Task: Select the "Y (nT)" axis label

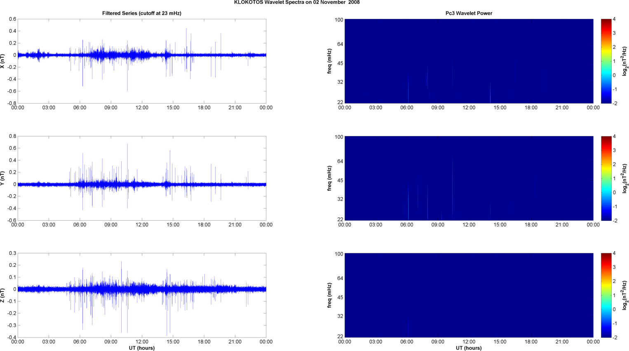Action: pos(2,178)
